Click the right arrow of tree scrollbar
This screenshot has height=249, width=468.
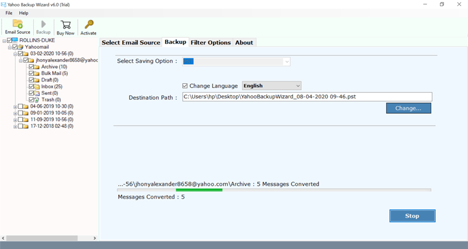click(95, 238)
